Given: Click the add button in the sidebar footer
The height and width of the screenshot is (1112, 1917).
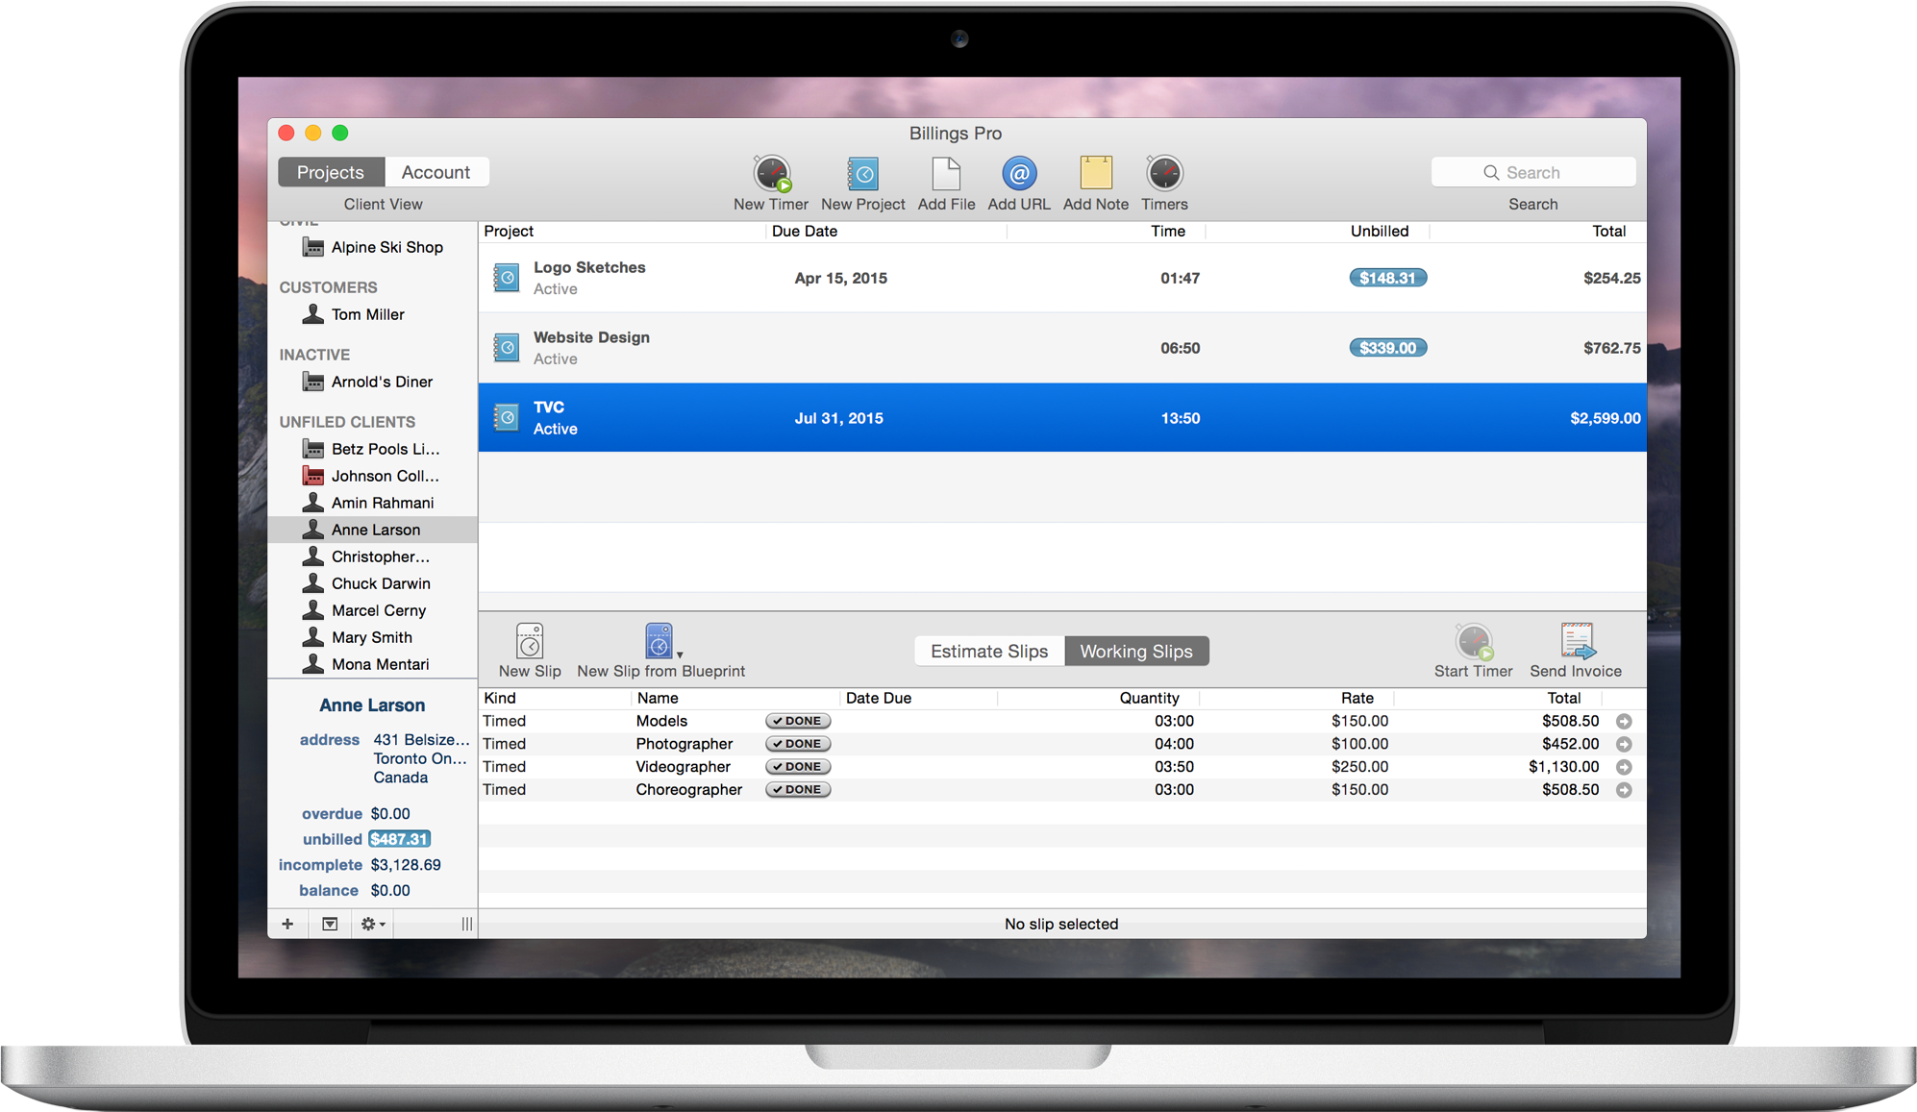Looking at the screenshot, I should pos(286,924).
